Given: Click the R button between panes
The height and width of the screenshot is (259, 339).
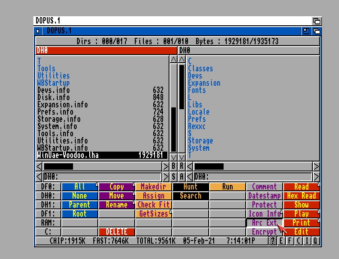Looking at the screenshot, I should point(182,166).
